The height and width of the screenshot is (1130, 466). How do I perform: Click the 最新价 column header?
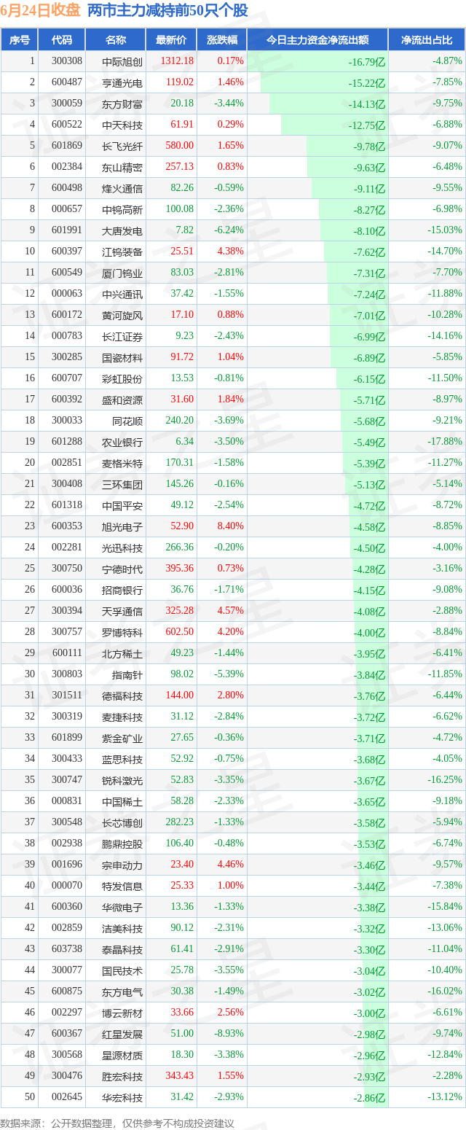click(x=171, y=40)
